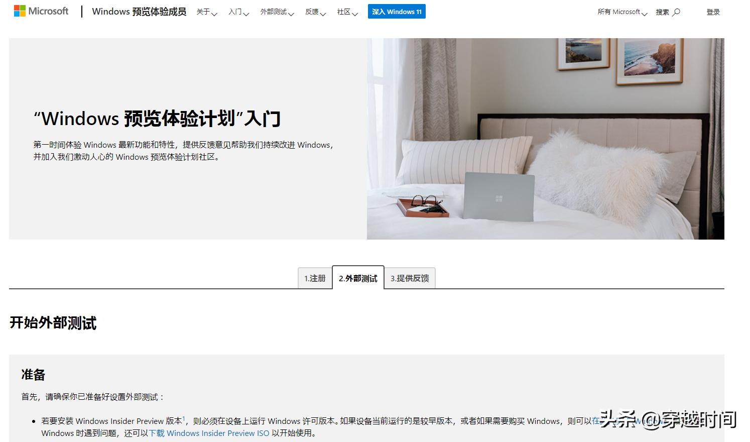Expand the 关于 navigation dropdown
Screen dimensions: 750x442
pyautogui.click(x=206, y=12)
